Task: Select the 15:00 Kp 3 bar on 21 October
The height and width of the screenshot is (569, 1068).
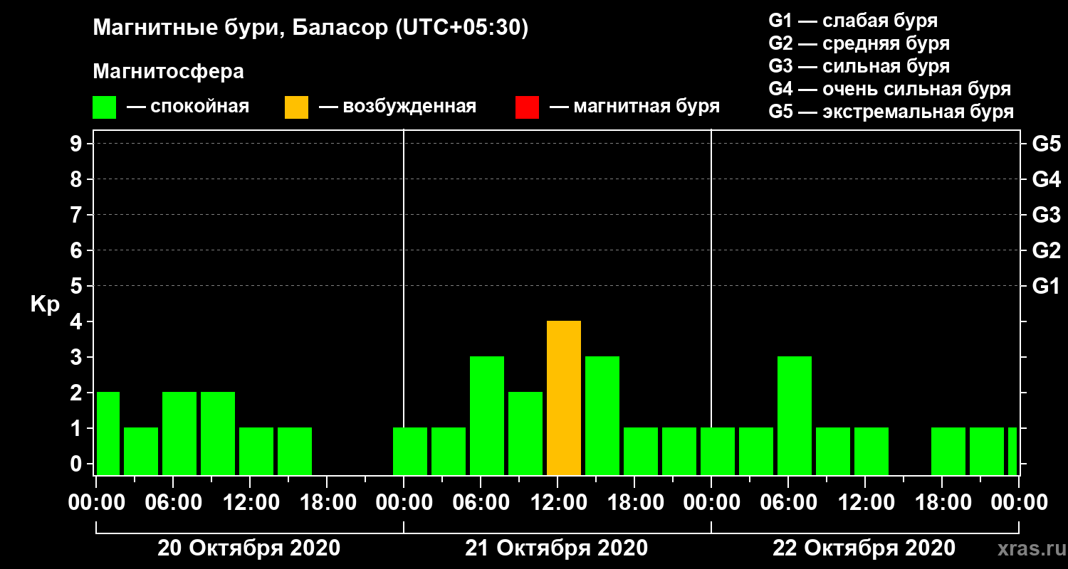Action: click(602, 416)
